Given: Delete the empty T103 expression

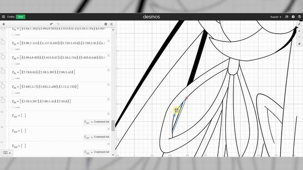Looking at the screenshot, I should (108, 144).
